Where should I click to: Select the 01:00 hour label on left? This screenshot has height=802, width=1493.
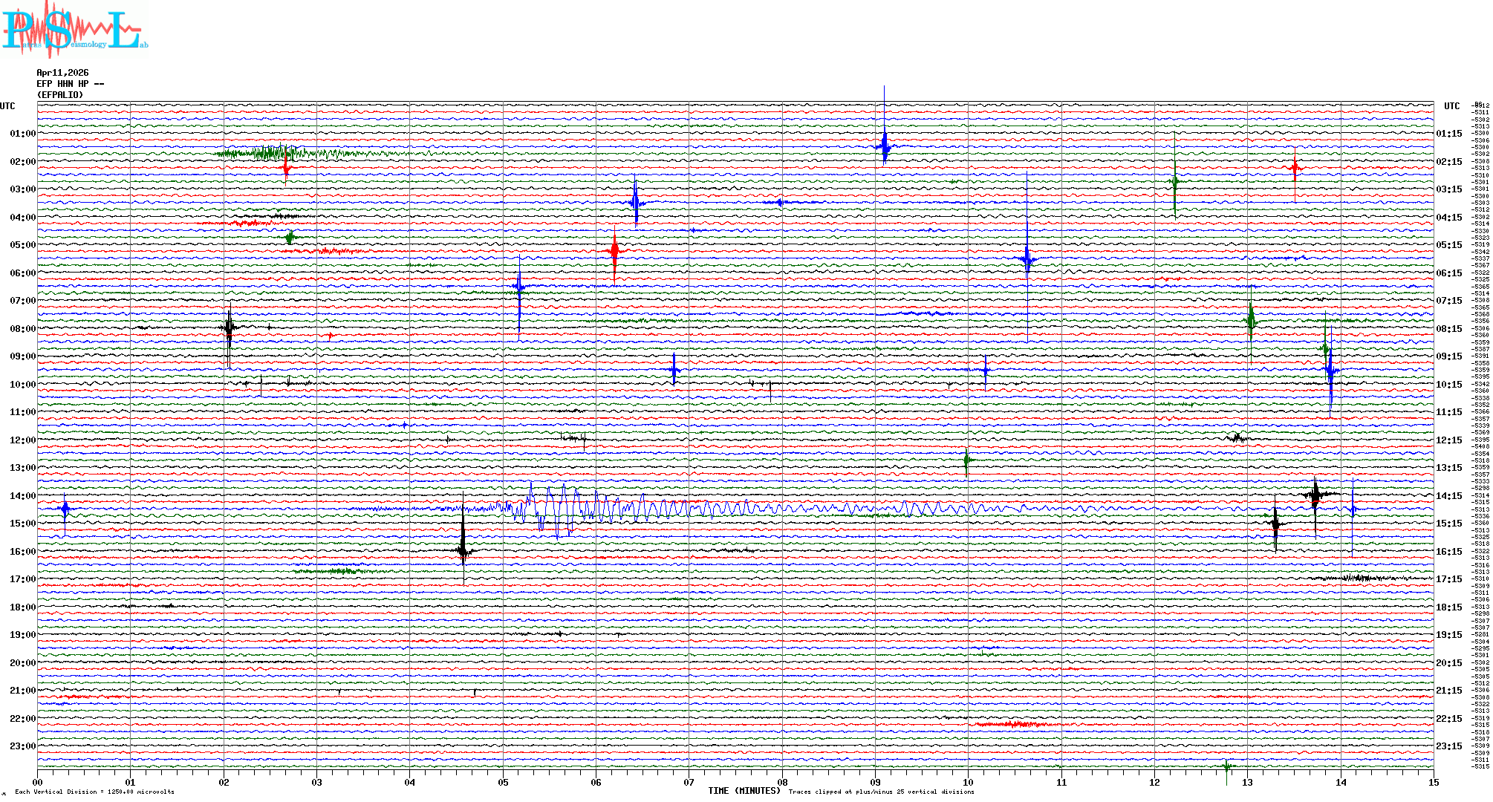(x=22, y=134)
